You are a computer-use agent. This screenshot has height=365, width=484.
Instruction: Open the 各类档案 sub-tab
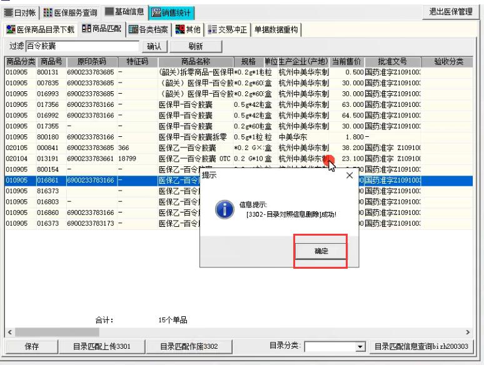(x=148, y=29)
